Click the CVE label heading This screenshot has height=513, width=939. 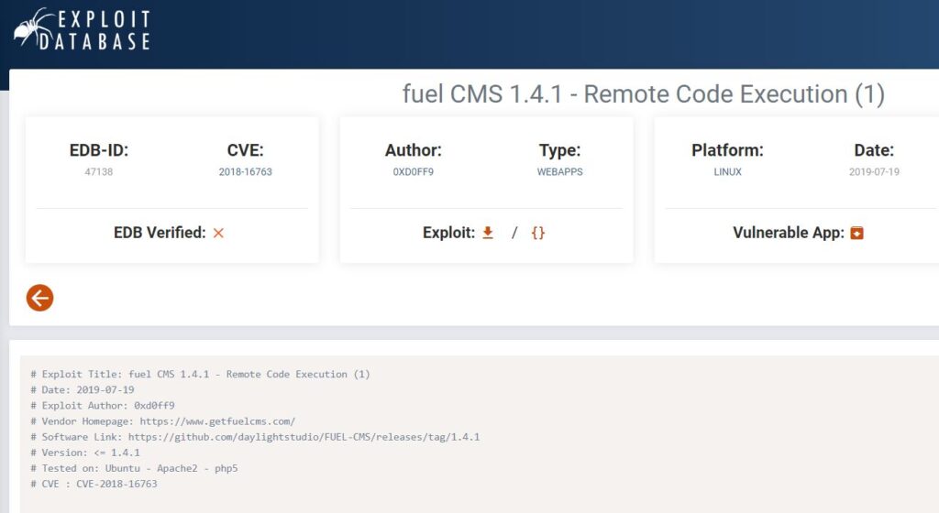(x=245, y=150)
